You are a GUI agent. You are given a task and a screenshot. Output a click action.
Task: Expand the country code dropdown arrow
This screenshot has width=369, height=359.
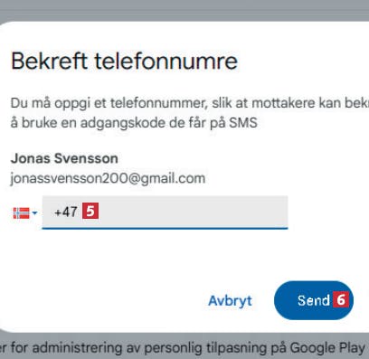pos(34,213)
